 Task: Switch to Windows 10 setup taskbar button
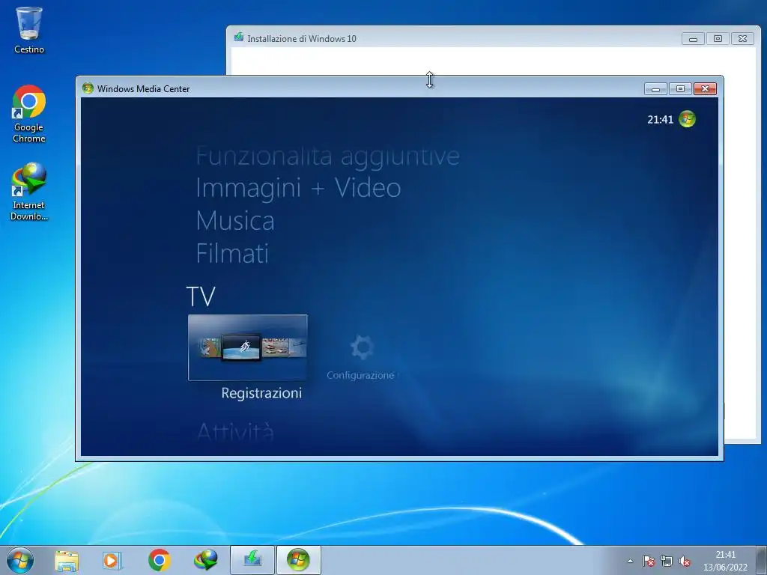[x=252, y=560]
